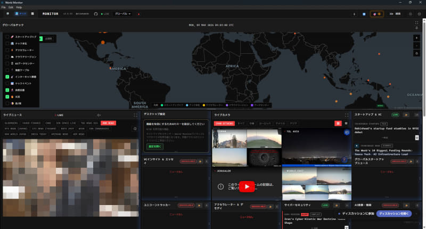The image size is (426, 229).
Task: Enable the 海底ケーブル layer checkbox
Action: pyautogui.click(x=7, y=70)
